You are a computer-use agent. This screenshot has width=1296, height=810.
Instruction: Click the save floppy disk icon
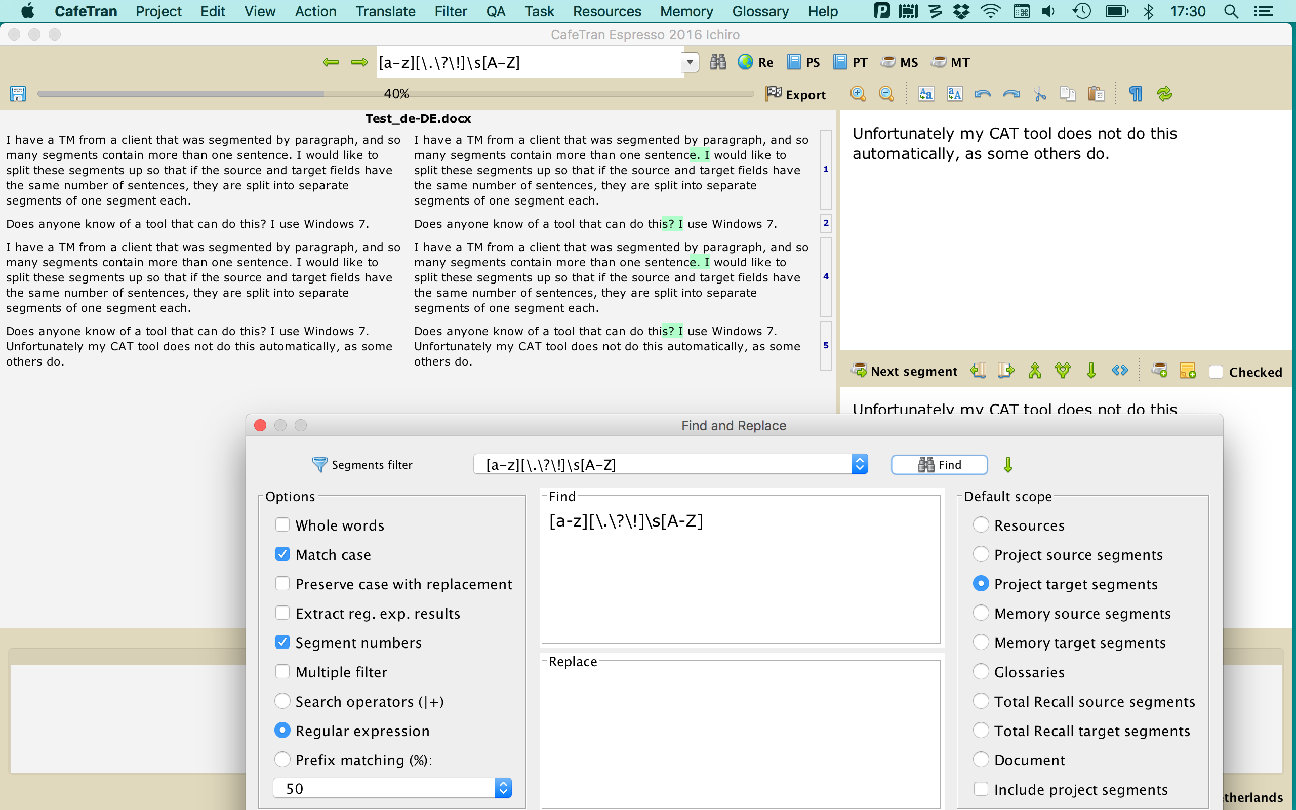click(x=18, y=94)
